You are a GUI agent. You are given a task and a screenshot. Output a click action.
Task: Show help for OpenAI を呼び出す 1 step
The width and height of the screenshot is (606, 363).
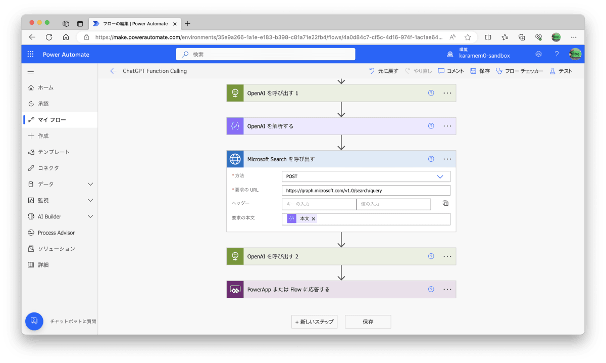[x=431, y=93]
